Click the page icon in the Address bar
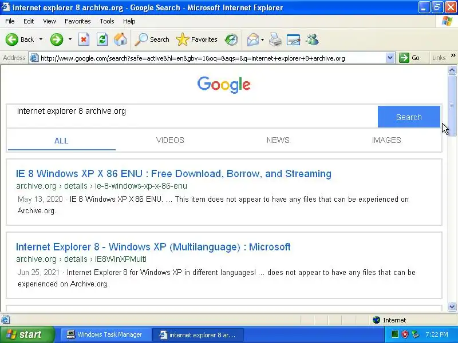Screen dimensions: 458x343 pyautogui.click(x=34, y=58)
